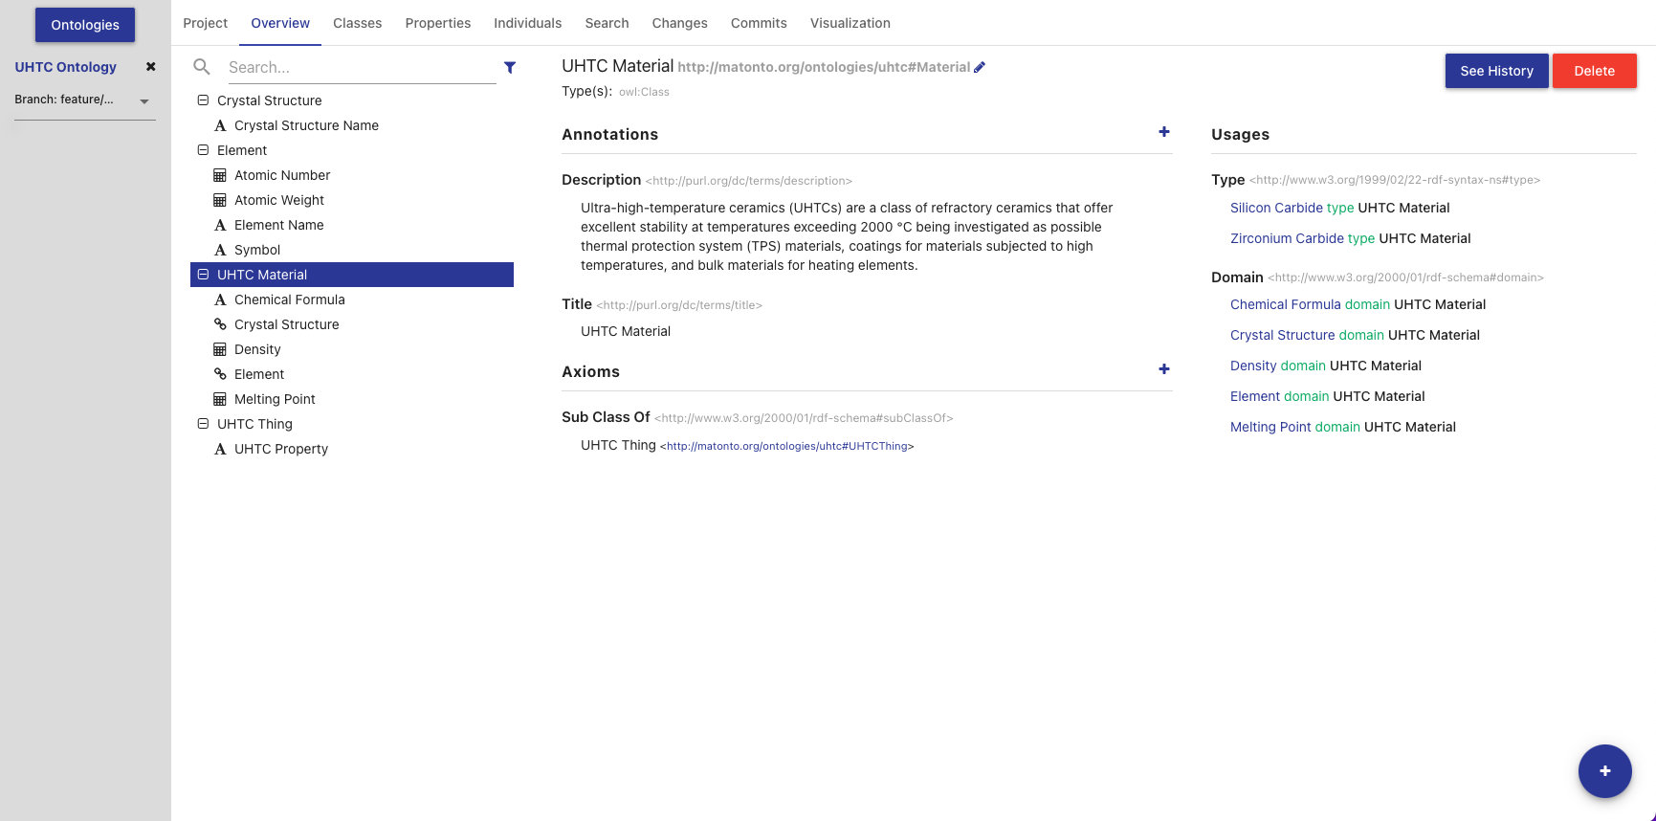1656x821 pixels.
Task: Open Silicon Carbide usage link
Action: point(1276,208)
